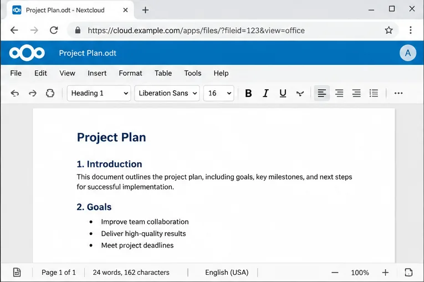The height and width of the screenshot is (282, 424).
Task: Click the 1. Introduction heading
Action: [110, 164]
